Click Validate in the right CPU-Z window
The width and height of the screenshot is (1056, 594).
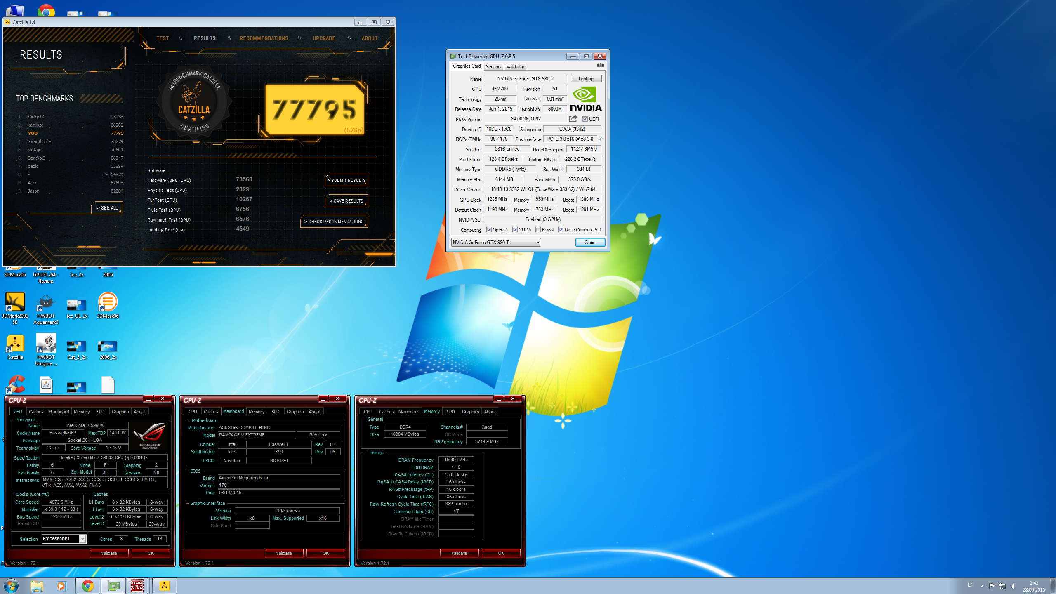(x=459, y=553)
